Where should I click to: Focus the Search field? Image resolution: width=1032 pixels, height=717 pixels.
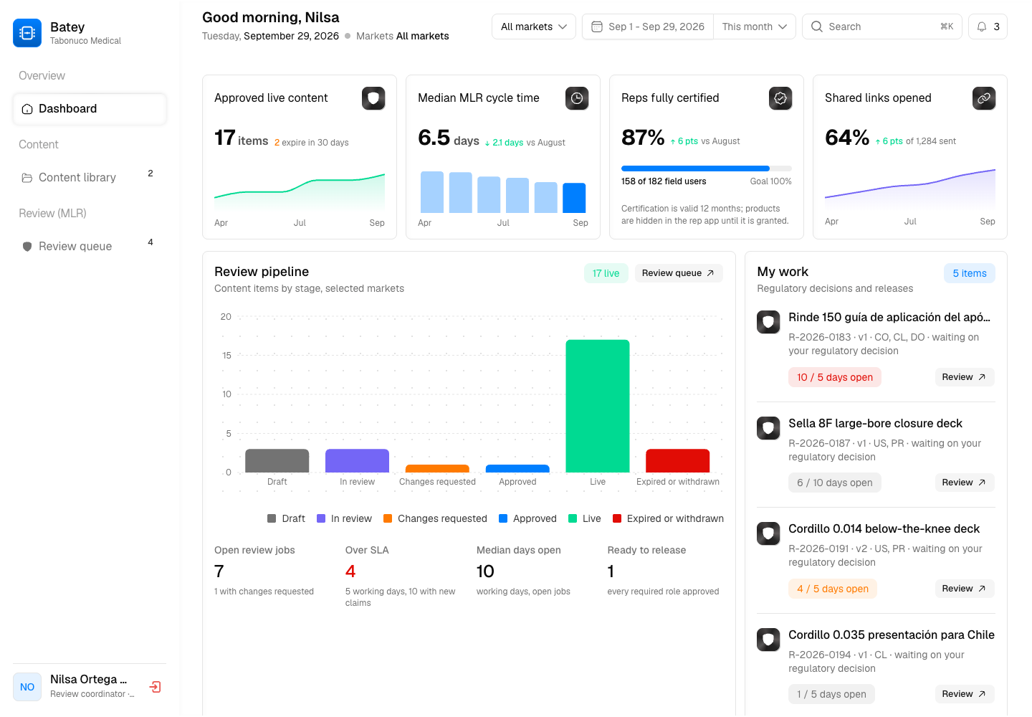pyautogui.click(x=882, y=27)
